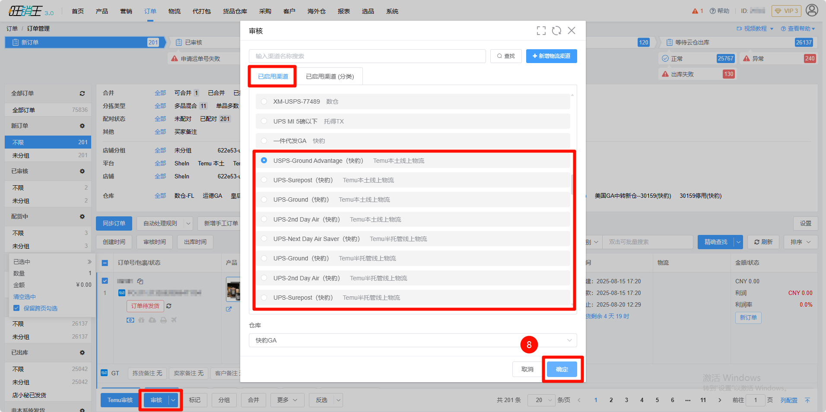The height and width of the screenshot is (412, 826).
Task: Open the 仓库 快豹GA dropdown
Action: pyautogui.click(x=413, y=340)
